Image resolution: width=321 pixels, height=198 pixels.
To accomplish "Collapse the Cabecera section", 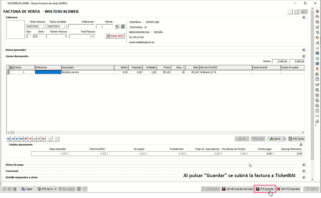I will (304, 18).
